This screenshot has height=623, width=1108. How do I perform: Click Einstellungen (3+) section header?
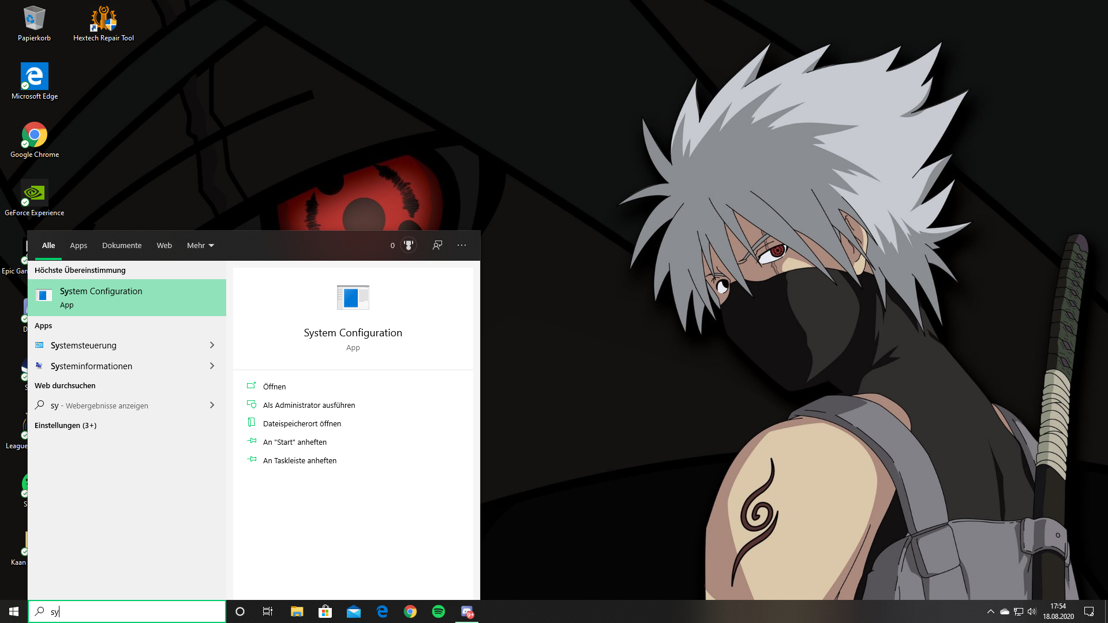[65, 425]
